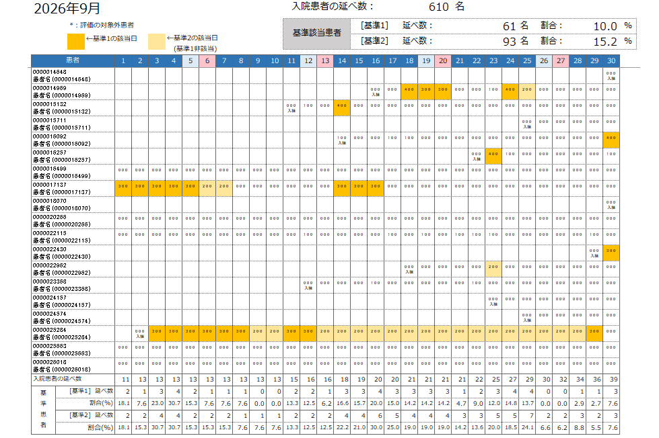Click inpatient total 39 under day 30

(x=614, y=380)
